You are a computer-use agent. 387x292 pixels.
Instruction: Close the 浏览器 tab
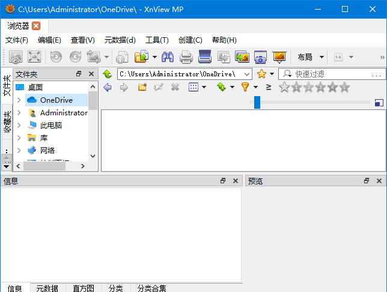click(x=36, y=26)
